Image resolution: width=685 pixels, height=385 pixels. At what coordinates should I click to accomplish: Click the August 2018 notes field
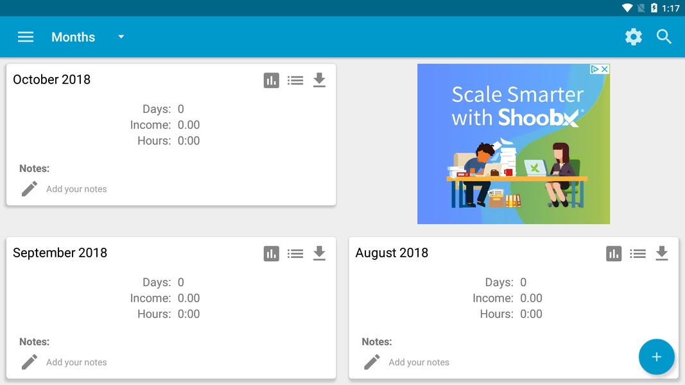(419, 363)
